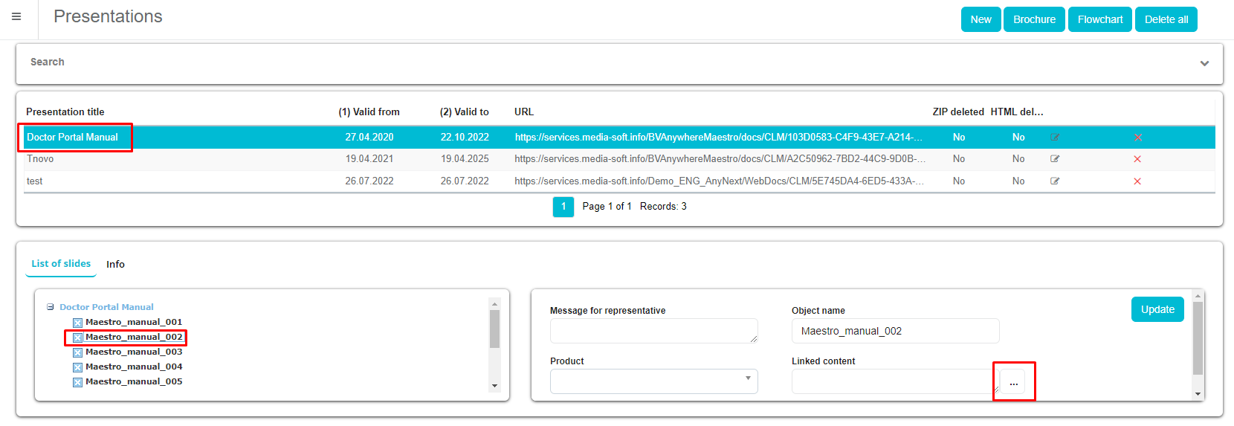Open the hamburger menu icon
Viewport: 1234px width, 426px height.
tap(16, 16)
